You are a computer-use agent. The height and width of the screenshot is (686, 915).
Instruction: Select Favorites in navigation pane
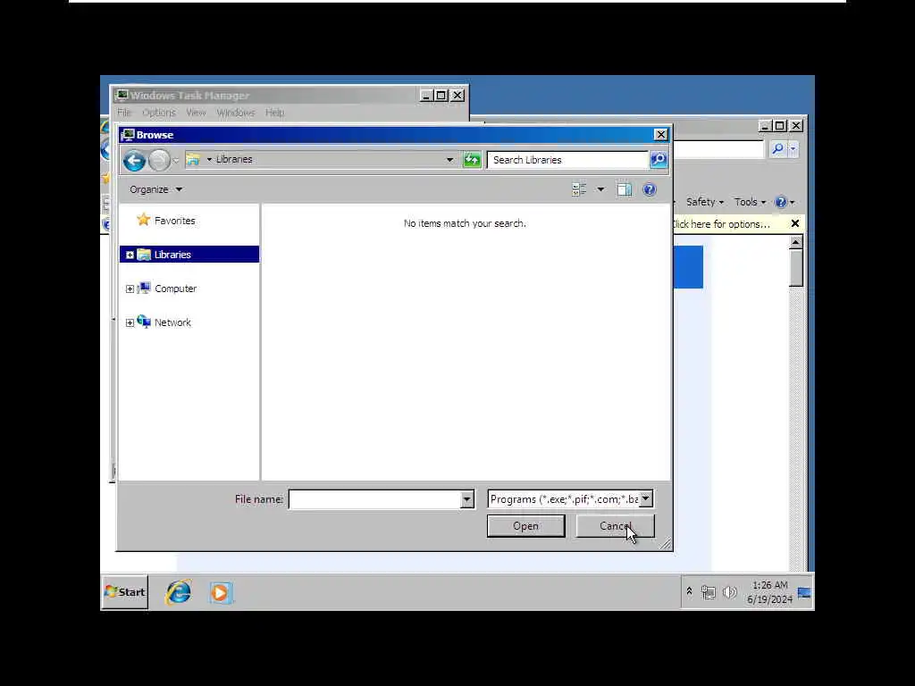tap(174, 221)
